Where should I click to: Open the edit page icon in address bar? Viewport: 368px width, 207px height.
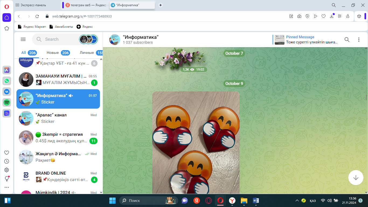click(x=291, y=16)
